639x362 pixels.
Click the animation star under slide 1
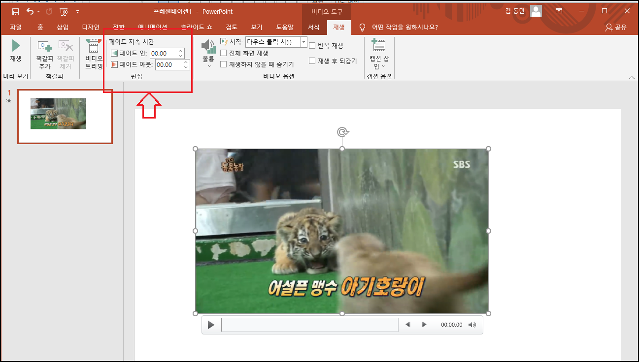(x=9, y=101)
